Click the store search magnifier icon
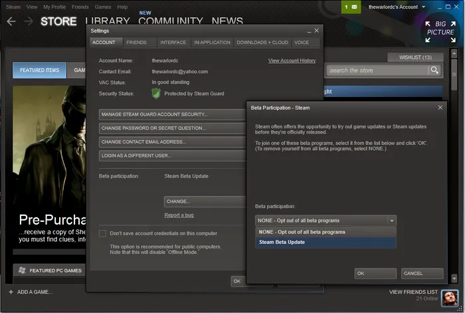This screenshot has width=465, height=313. tap(434, 70)
